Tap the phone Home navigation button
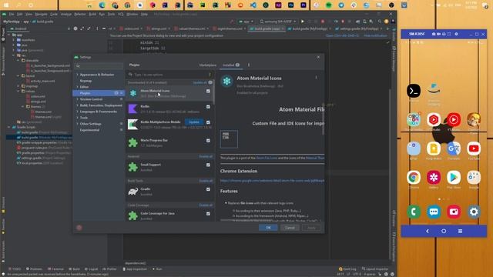Screen dimensions: 493x277 tap(444, 231)
